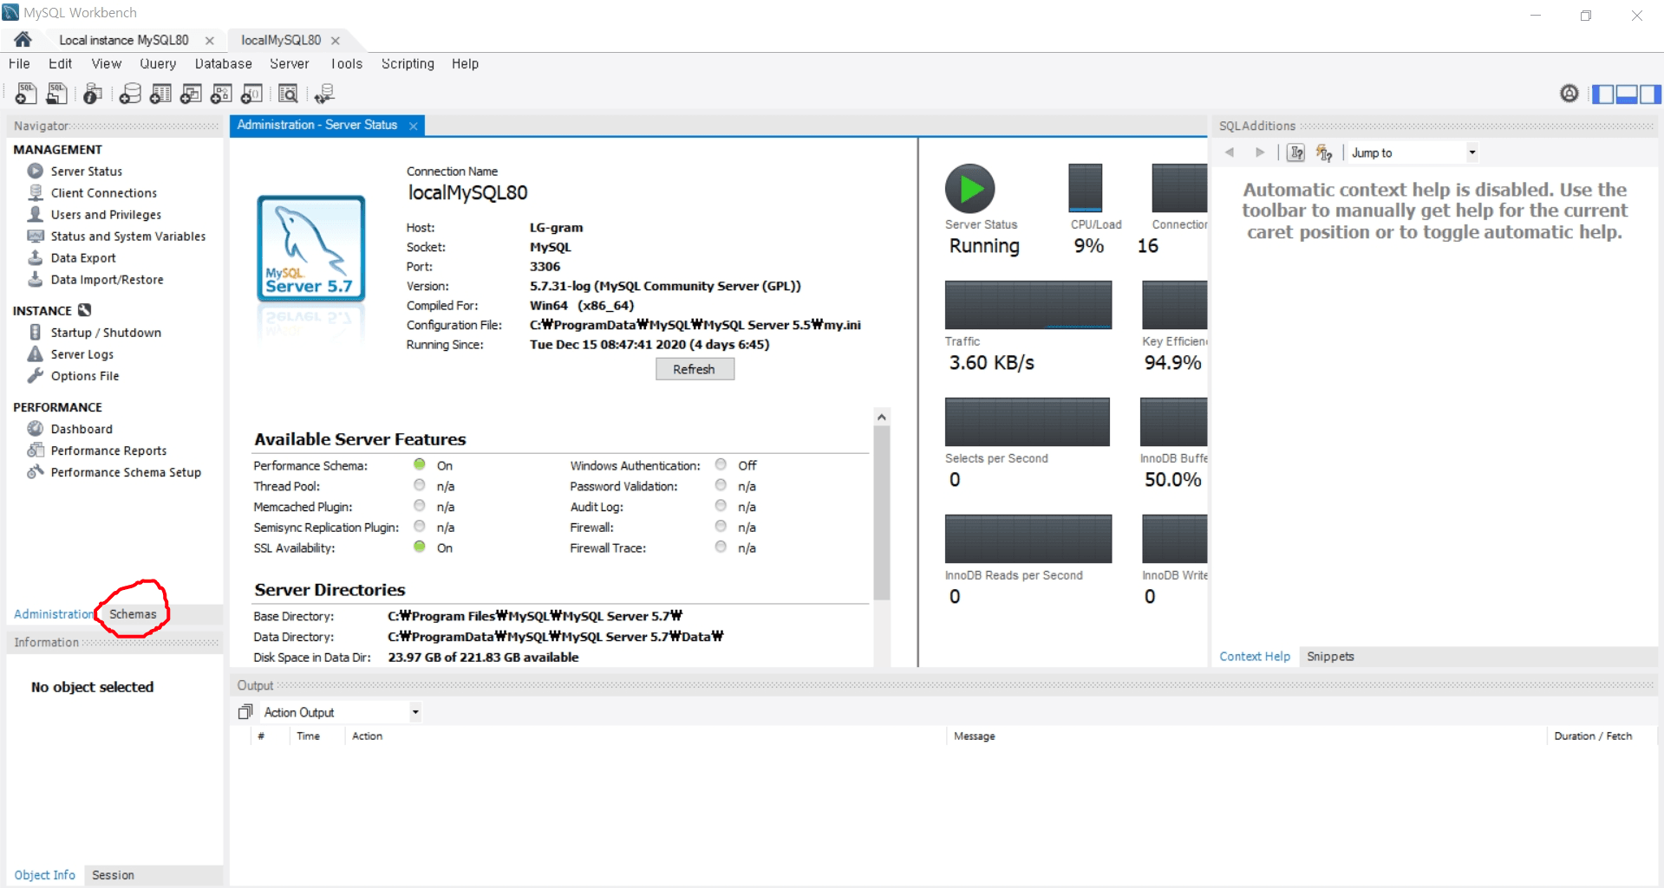The height and width of the screenshot is (888, 1664).
Task: Create new schema toolbar icon
Action: click(x=130, y=94)
